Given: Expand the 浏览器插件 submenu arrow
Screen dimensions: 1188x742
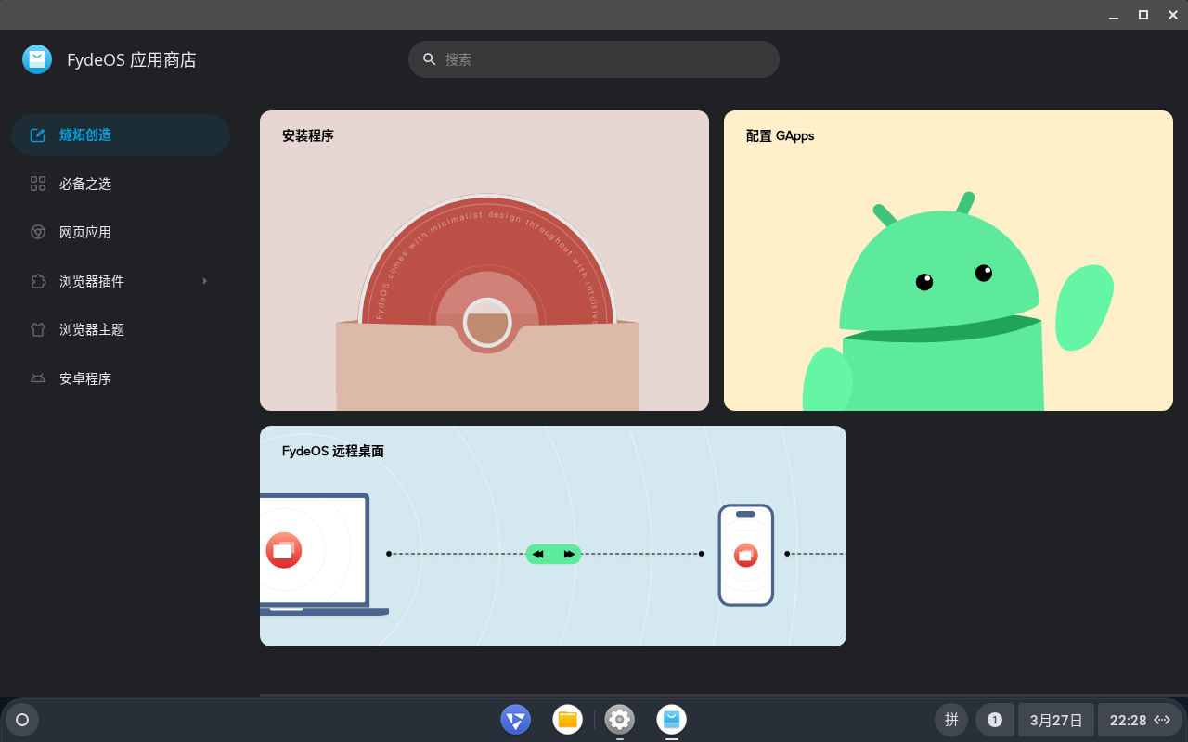Looking at the screenshot, I should point(204,281).
